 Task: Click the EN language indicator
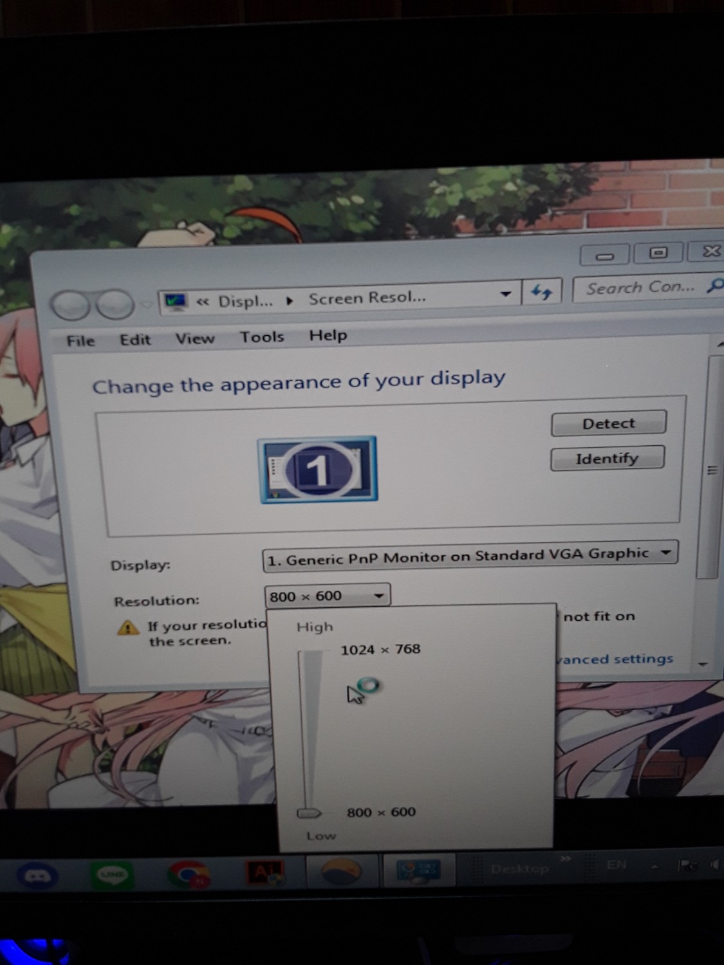pos(617,865)
